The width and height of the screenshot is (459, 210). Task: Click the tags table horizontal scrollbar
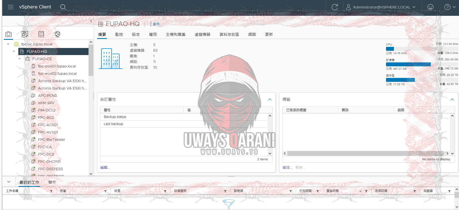pyautogui.click(x=366, y=154)
